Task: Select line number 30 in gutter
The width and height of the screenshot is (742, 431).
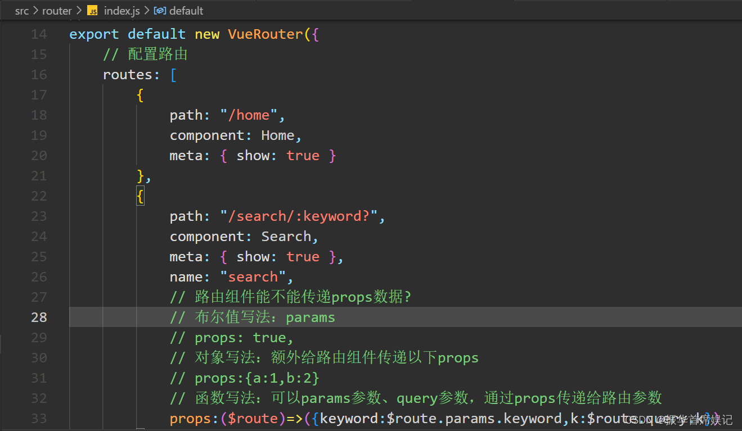Action: tap(39, 358)
